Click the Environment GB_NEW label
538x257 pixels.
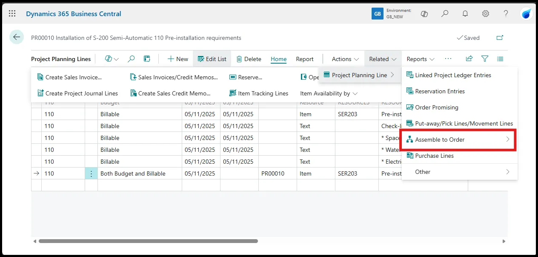click(399, 14)
